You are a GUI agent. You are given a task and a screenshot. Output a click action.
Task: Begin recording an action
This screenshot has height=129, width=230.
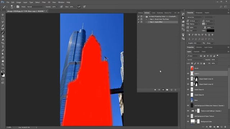tap(159, 90)
